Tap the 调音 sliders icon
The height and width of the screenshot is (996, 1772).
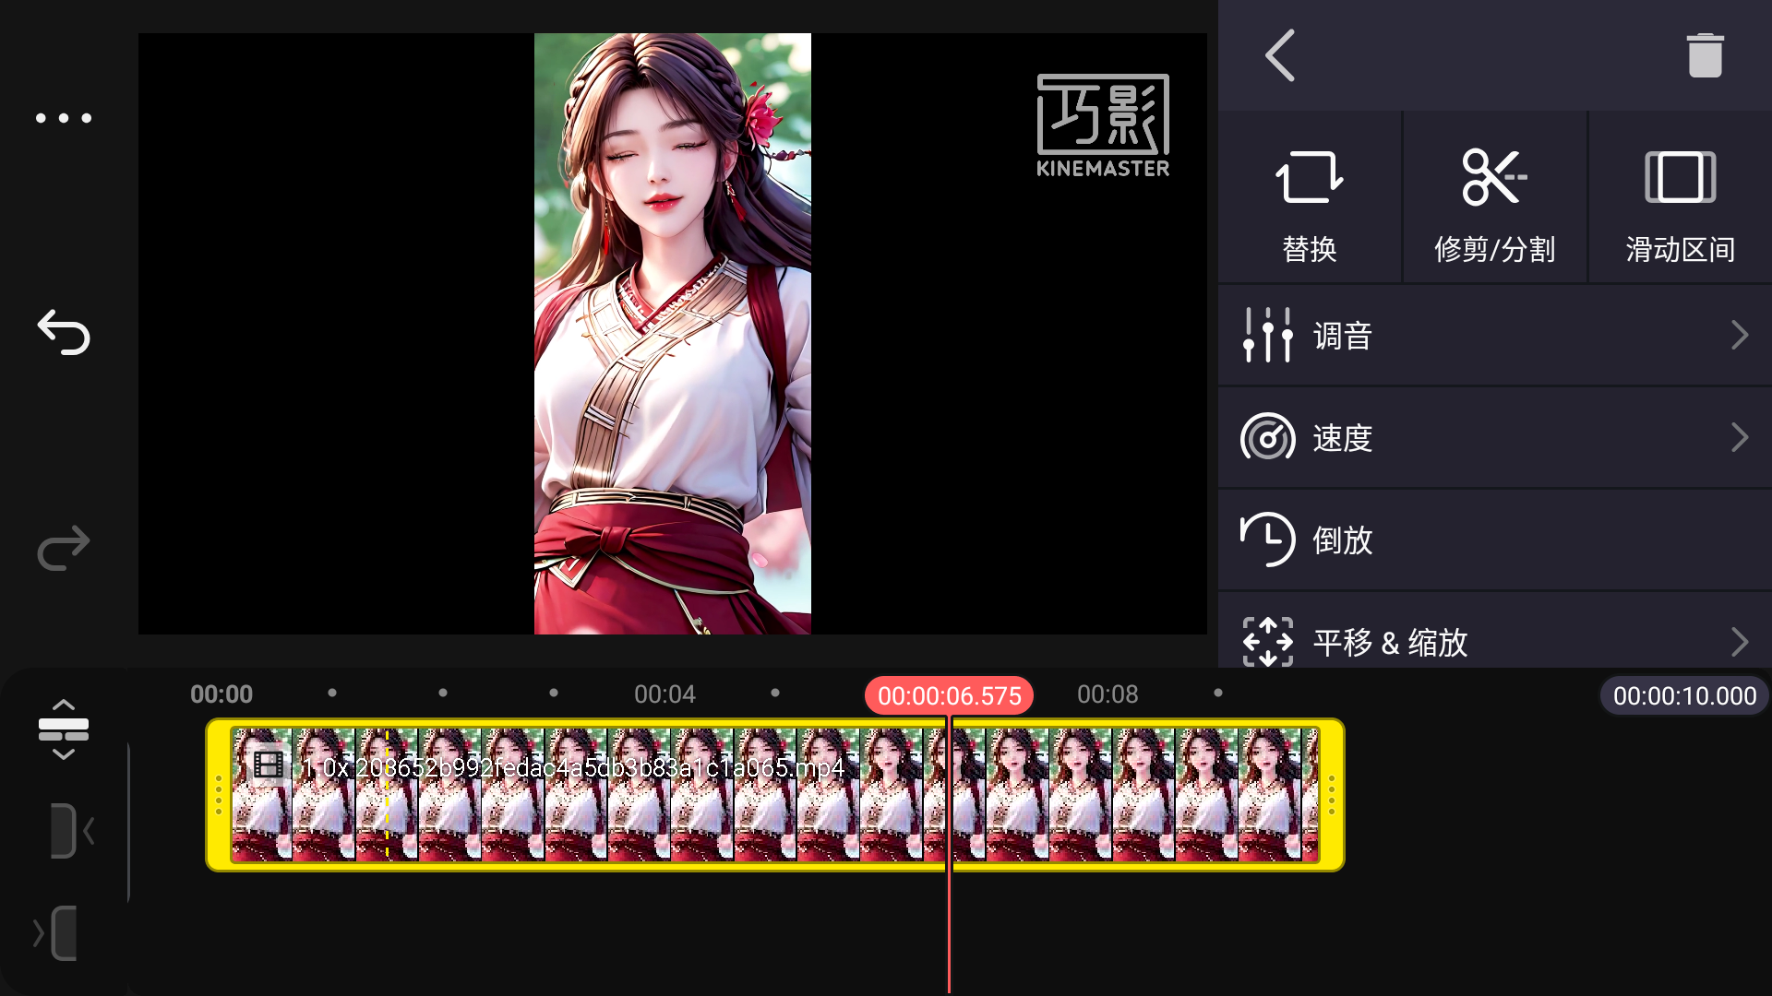coord(1267,336)
